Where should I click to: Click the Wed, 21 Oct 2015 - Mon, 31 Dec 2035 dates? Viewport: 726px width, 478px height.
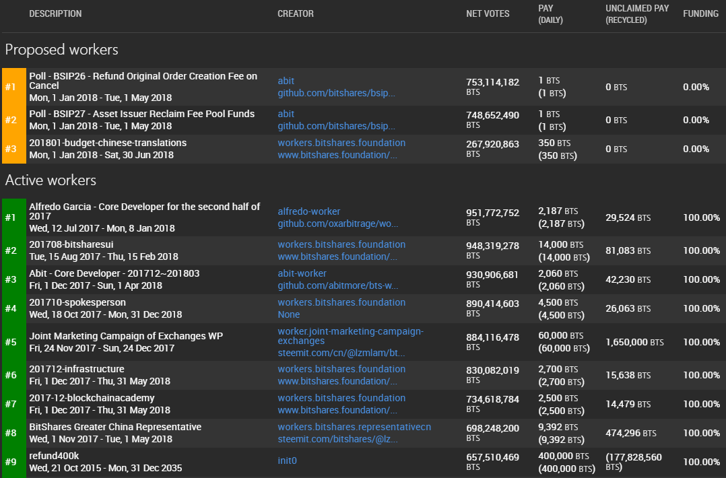(x=106, y=468)
